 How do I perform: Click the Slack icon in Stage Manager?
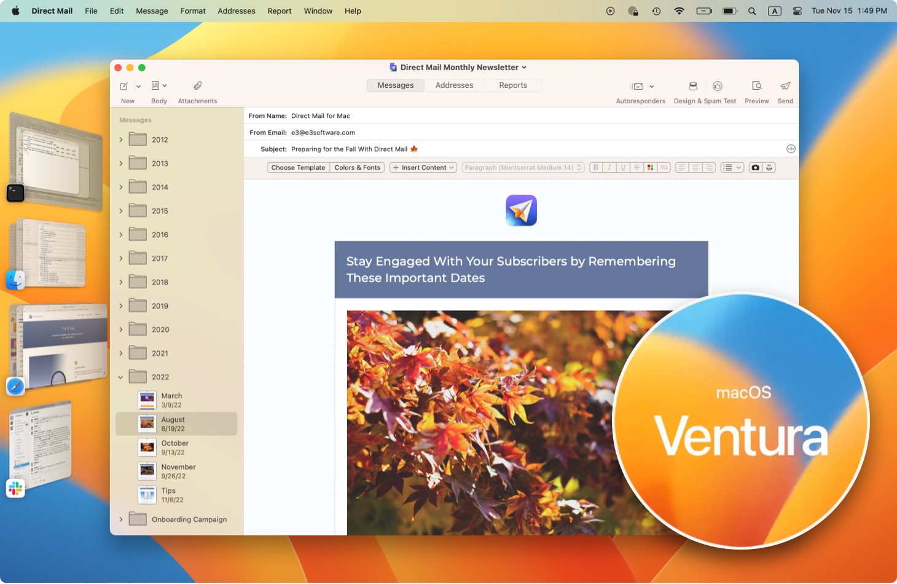(15, 488)
